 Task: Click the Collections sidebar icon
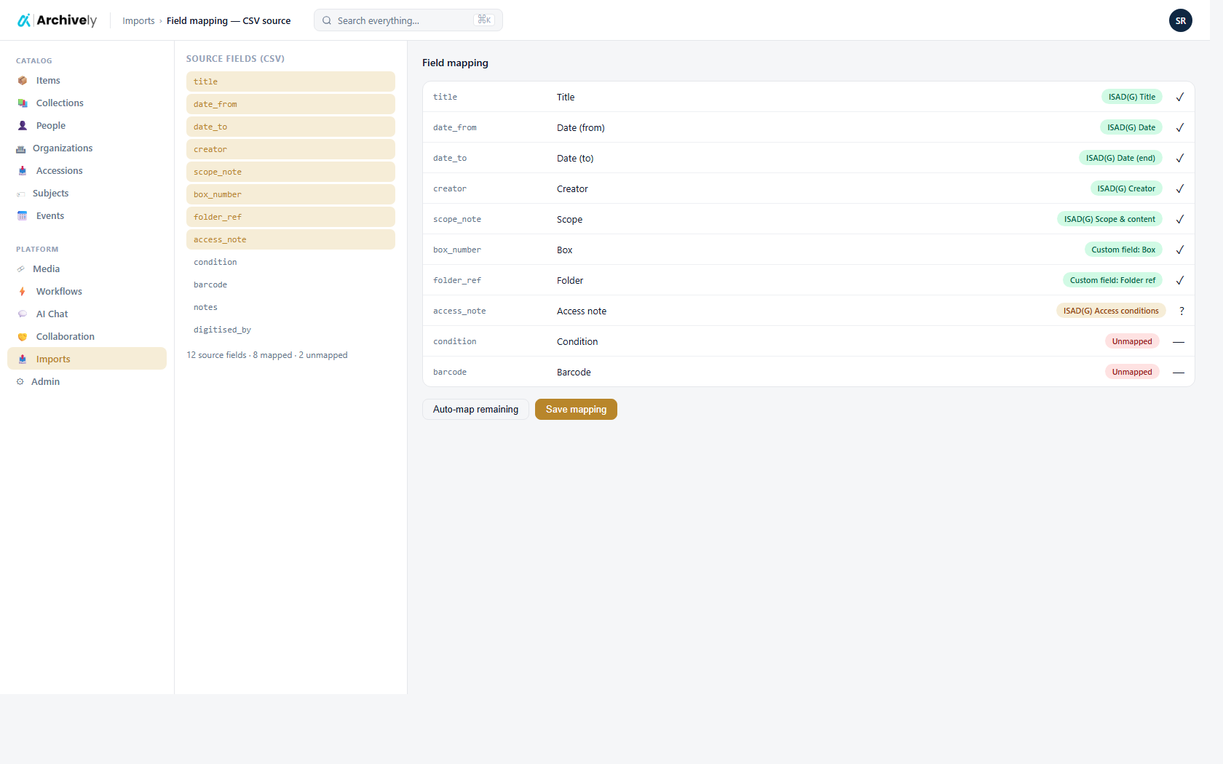[23, 103]
